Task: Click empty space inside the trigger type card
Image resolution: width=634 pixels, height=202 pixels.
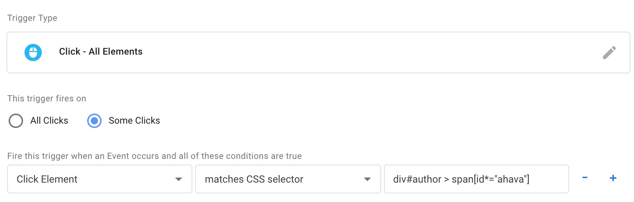Action: tap(360, 52)
